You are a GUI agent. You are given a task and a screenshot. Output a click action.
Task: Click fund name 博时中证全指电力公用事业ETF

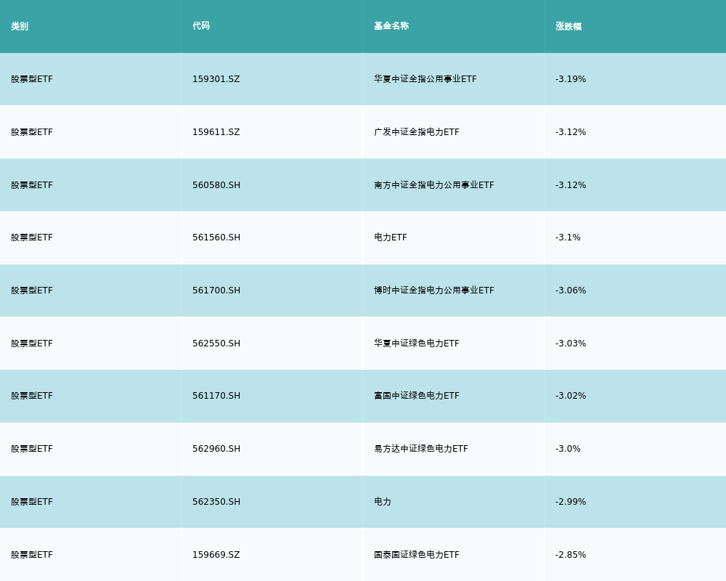tap(434, 290)
